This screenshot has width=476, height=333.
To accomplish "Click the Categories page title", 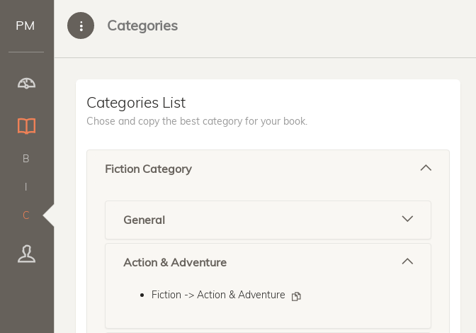I will click(x=142, y=26).
